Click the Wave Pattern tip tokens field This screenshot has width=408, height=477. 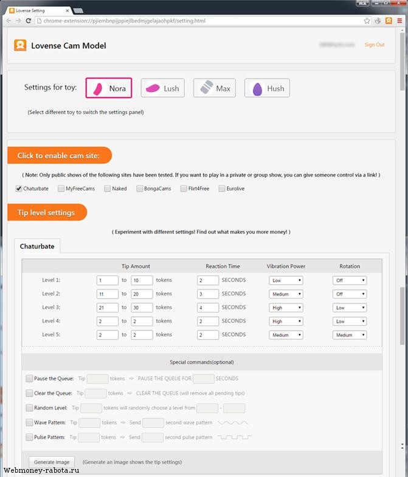[89, 422]
